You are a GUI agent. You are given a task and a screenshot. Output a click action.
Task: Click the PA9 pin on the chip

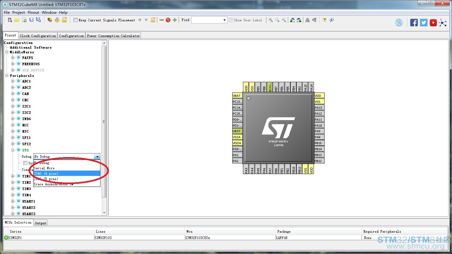(319, 131)
